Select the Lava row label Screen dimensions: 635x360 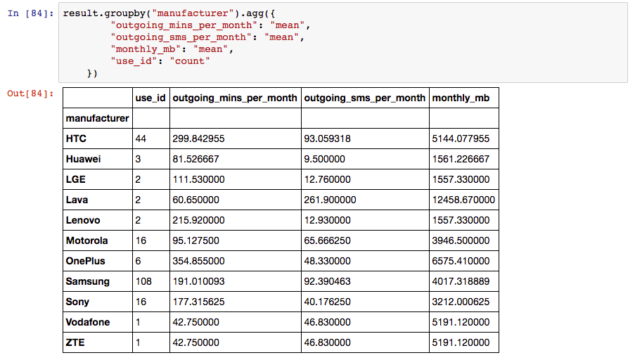[77, 200]
